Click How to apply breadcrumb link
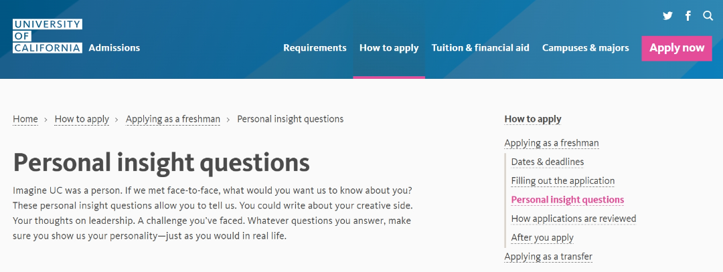This screenshot has height=272, width=723. click(x=82, y=119)
